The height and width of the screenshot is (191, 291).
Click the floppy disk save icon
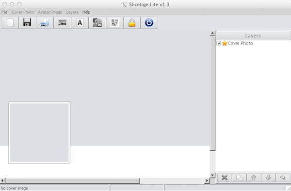coord(27,23)
